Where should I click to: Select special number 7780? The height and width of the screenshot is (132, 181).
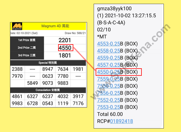[63, 76]
